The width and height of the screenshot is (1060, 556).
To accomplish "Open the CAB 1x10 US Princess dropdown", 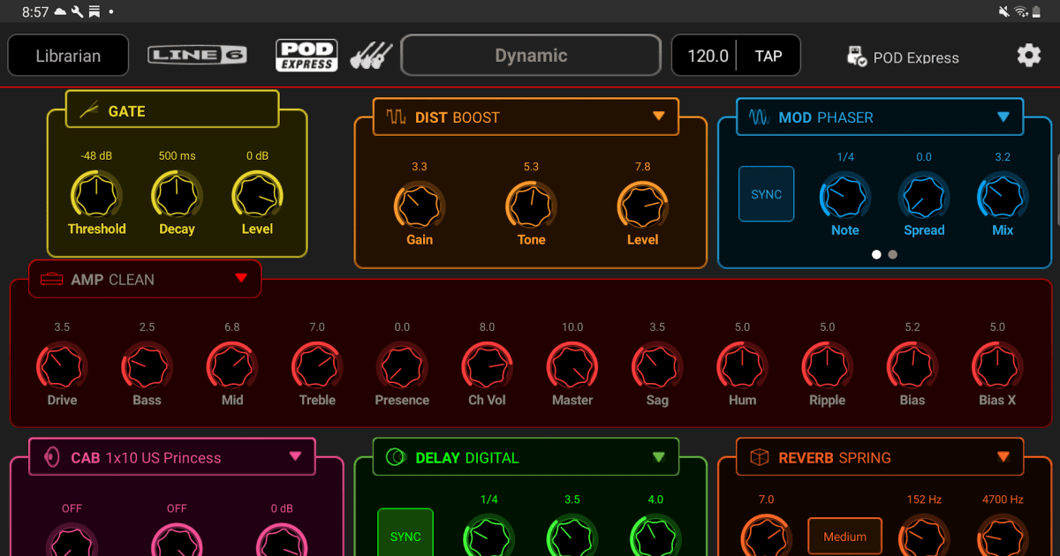I will pos(295,457).
